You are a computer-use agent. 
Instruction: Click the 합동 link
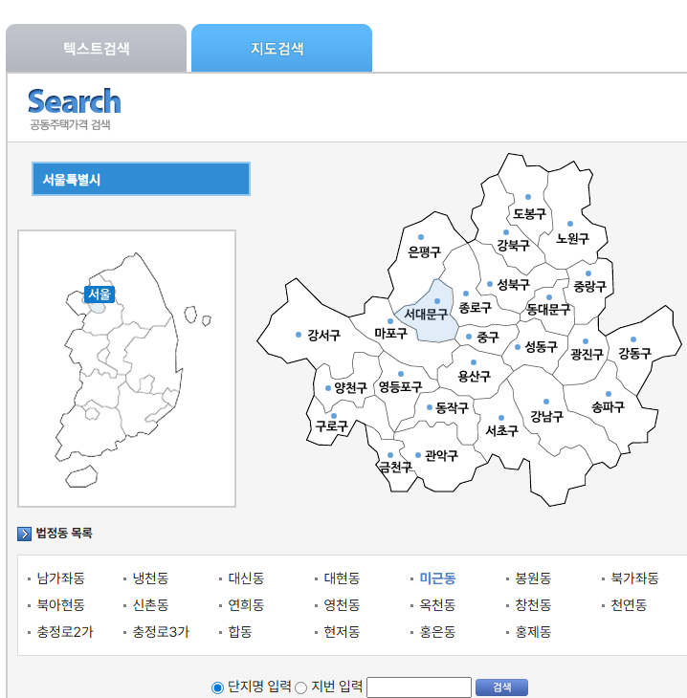point(240,632)
